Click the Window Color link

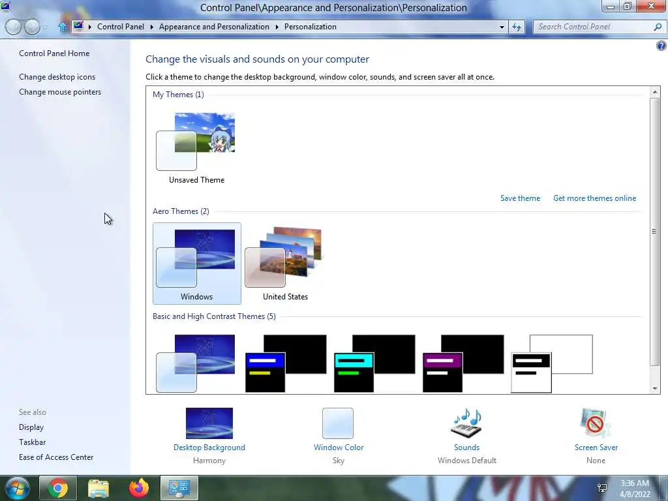coord(339,448)
